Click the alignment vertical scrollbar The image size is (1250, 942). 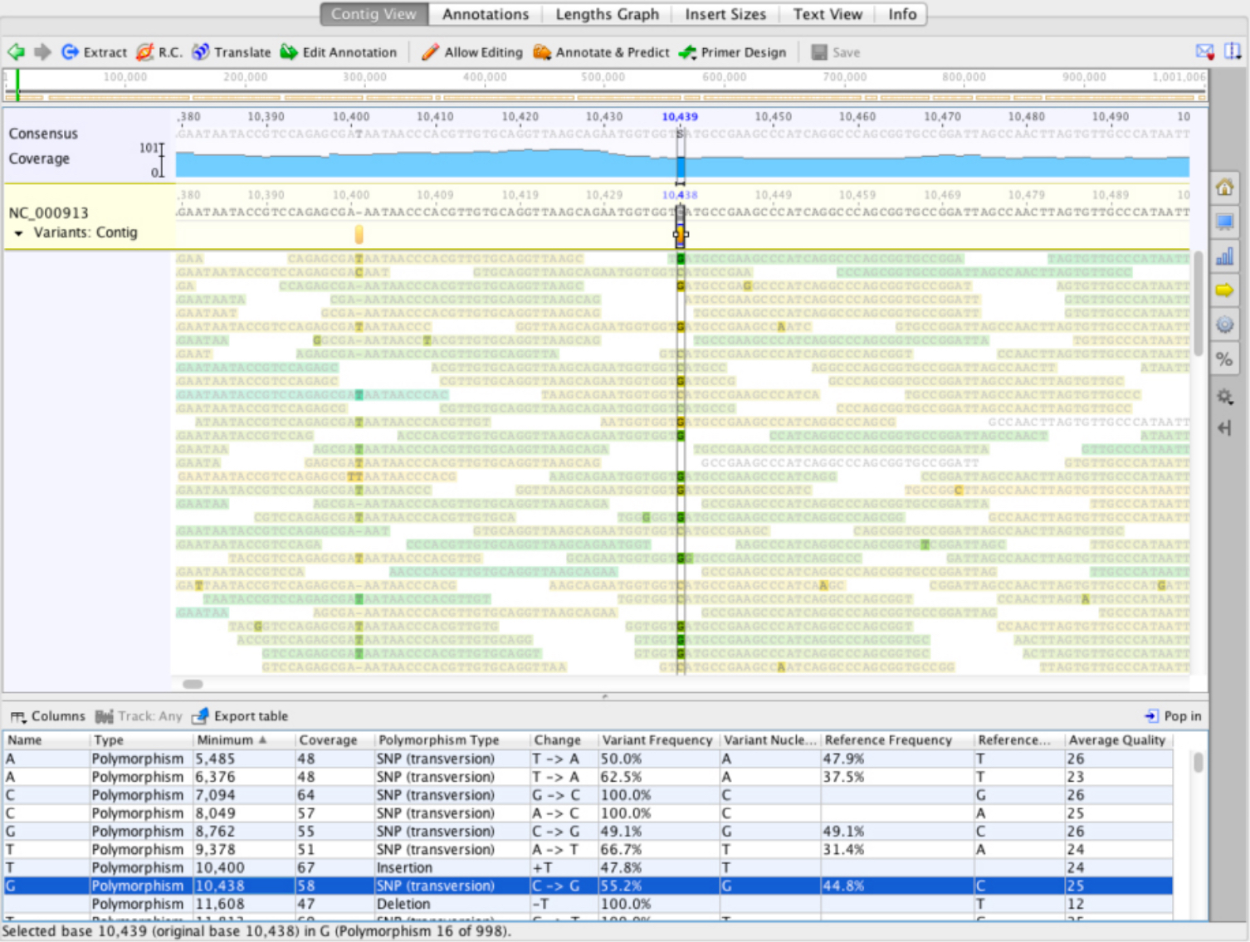pyautogui.click(x=1198, y=302)
